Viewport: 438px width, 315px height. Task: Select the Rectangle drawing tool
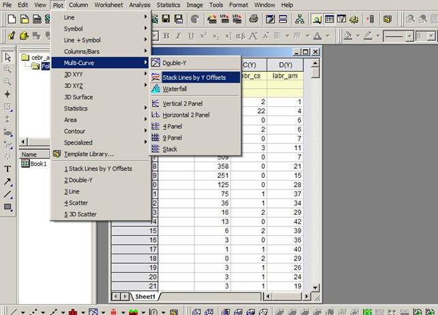click(8, 207)
